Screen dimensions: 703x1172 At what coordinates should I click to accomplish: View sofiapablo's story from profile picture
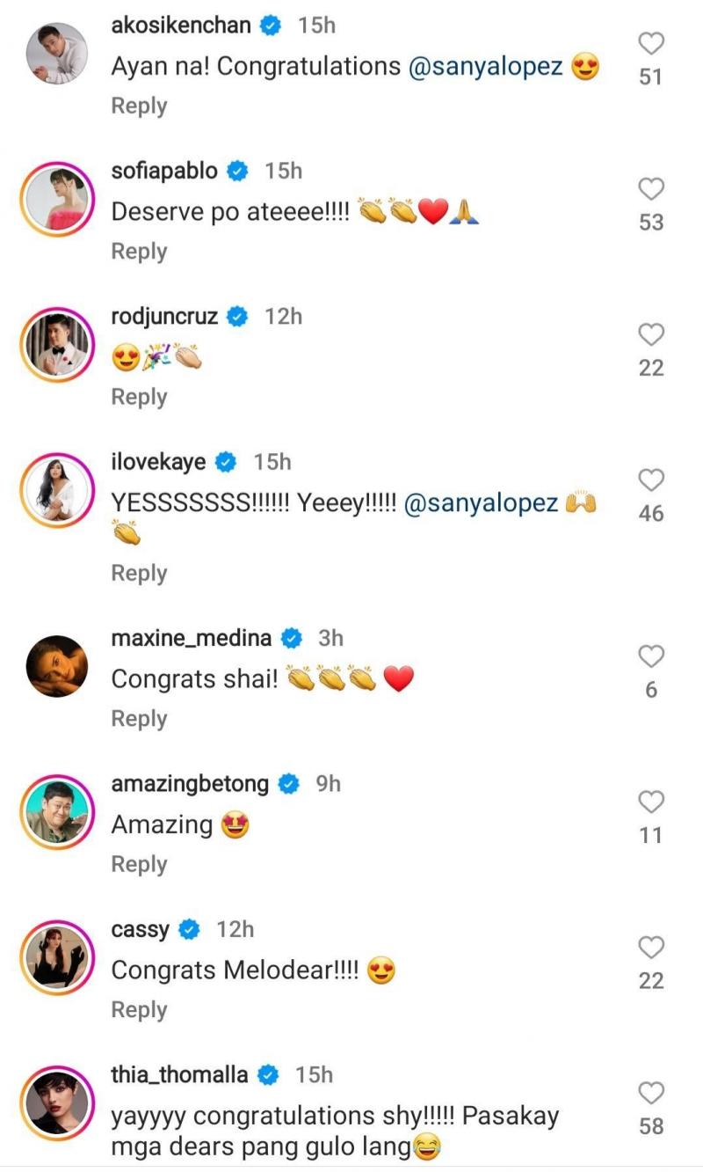(56, 199)
